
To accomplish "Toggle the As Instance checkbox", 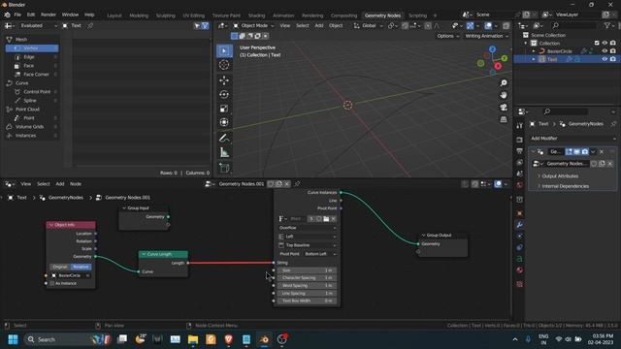I will (52, 283).
